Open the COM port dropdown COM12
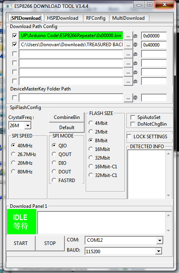 [160, 241]
